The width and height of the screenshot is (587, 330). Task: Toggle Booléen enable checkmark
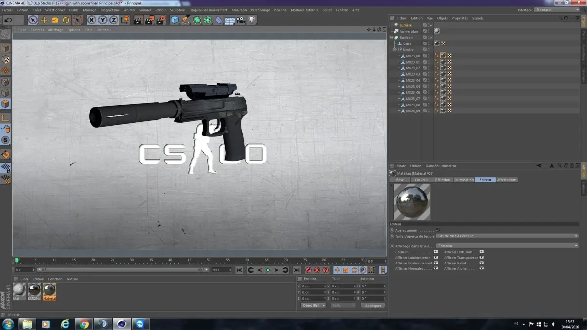431,38
